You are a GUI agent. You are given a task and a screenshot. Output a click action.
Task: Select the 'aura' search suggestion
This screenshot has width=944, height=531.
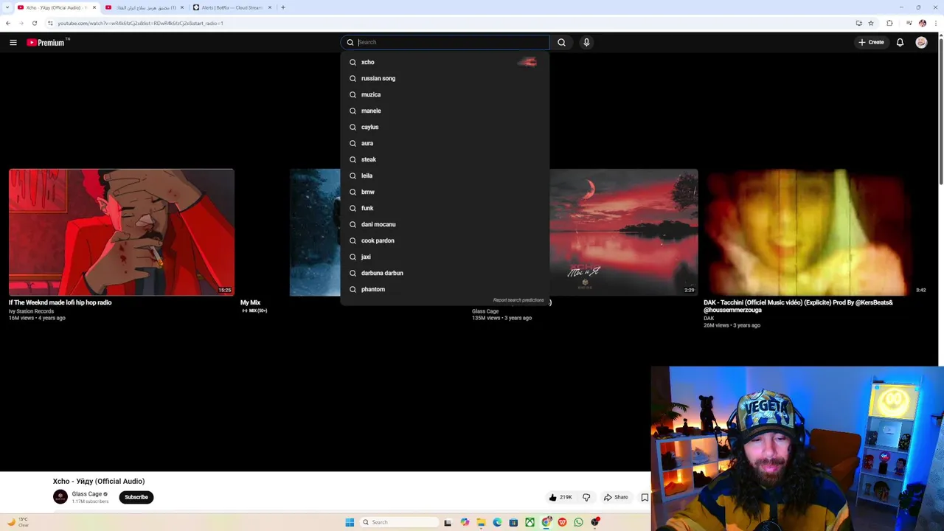coord(445,143)
